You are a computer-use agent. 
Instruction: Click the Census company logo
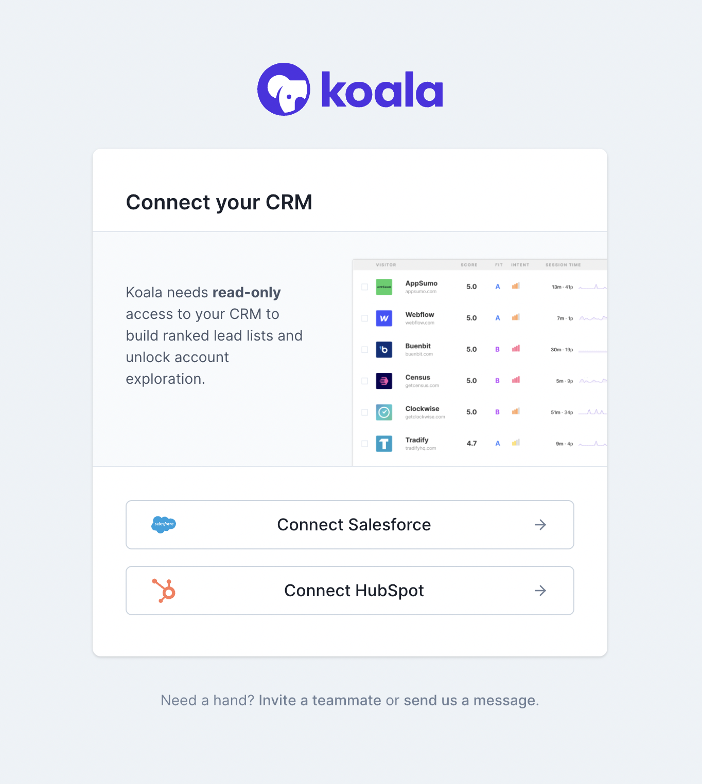coord(384,381)
